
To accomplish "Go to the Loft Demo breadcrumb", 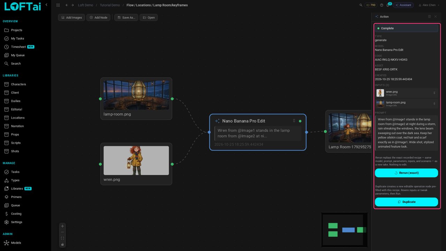I will (85, 5).
